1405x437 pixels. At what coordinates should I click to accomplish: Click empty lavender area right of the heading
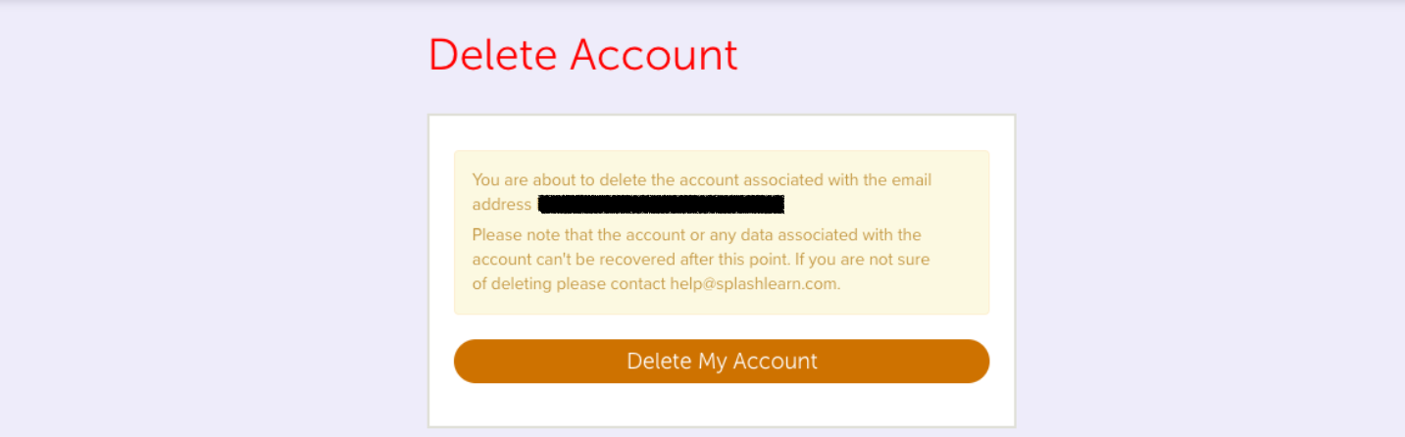click(1029, 56)
